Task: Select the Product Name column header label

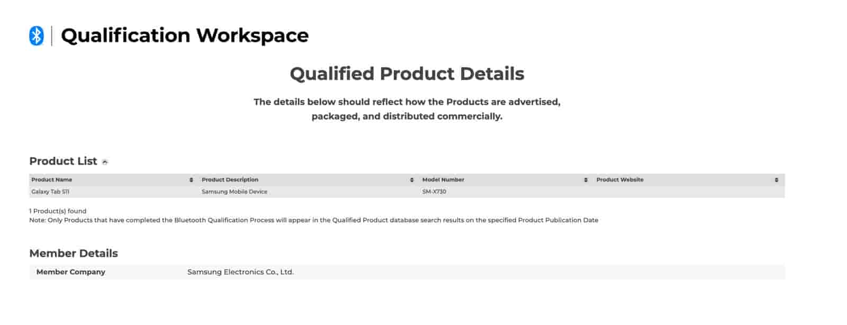Action: 52,180
